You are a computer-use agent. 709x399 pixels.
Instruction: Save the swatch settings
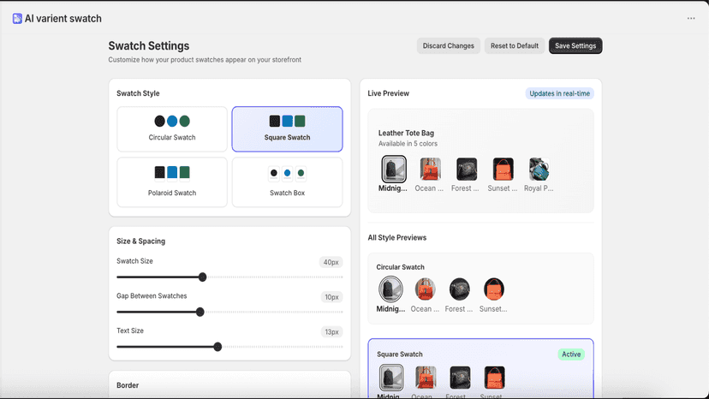point(575,45)
